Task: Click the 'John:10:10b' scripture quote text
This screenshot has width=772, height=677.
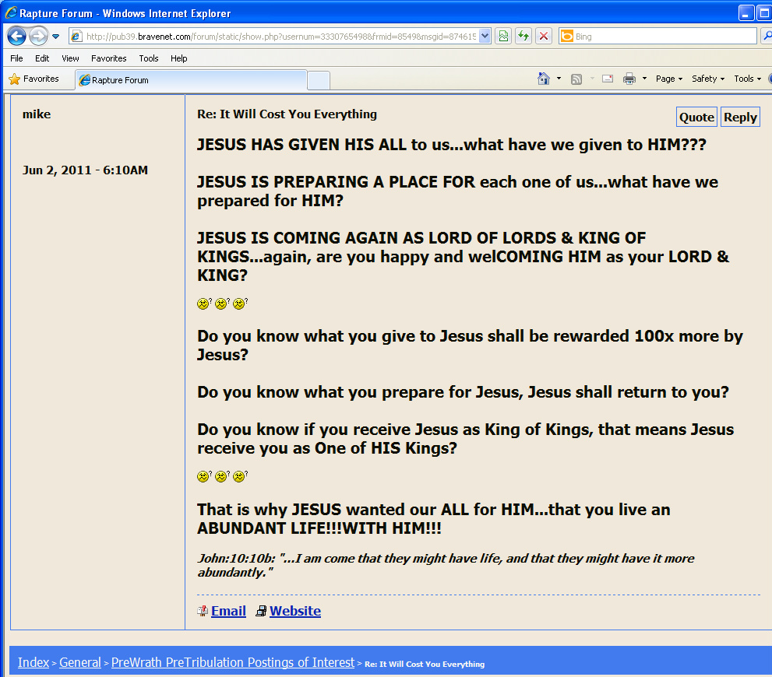Action: pos(446,565)
